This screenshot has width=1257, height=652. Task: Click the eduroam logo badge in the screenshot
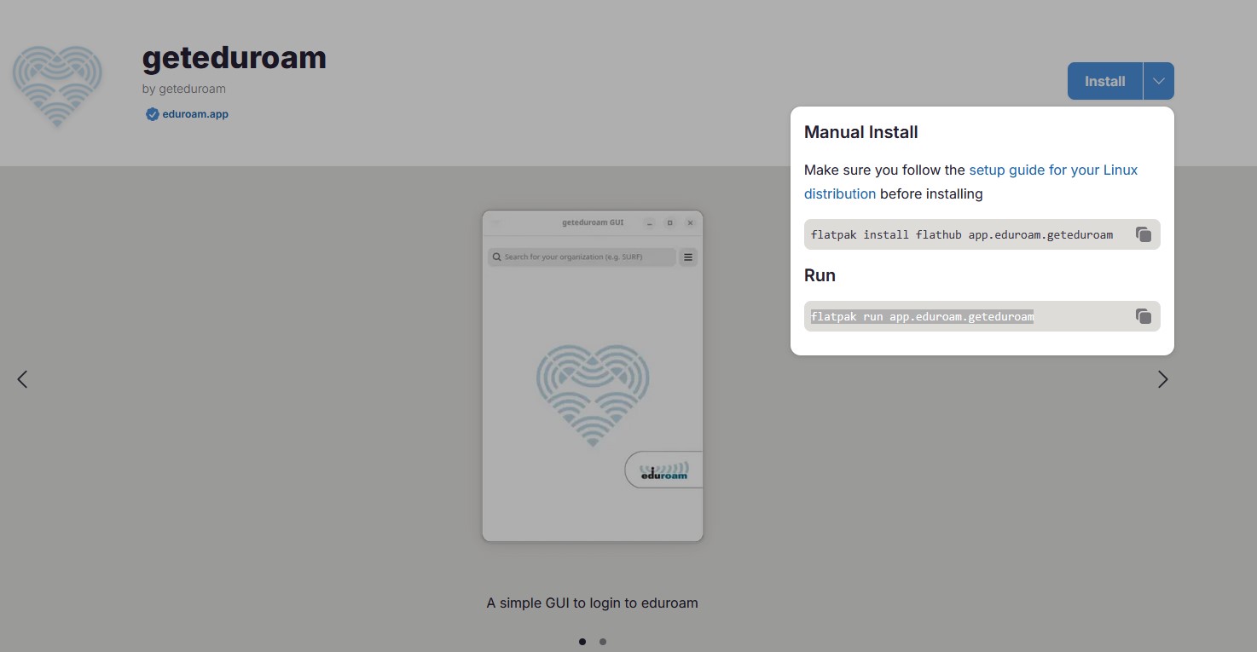pyautogui.click(x=664, y=470)
